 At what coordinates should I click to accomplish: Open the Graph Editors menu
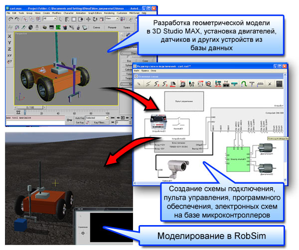click(95, 13)
